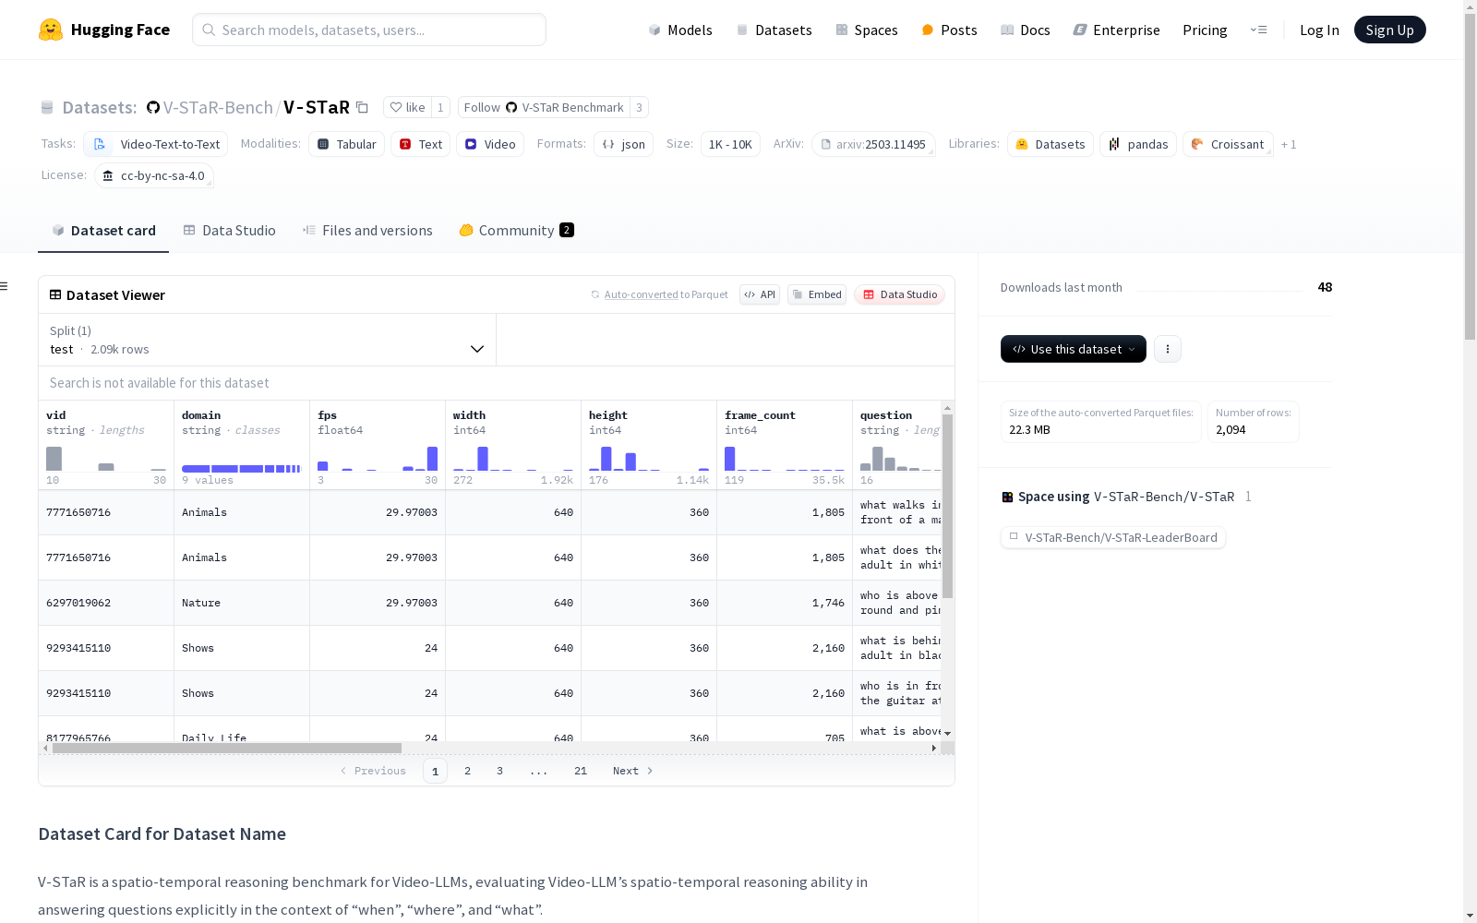The width and height of the screenshot is (1477, 923).
Task: Select the 6297019062 vid cell
Action: click(106, 603)
